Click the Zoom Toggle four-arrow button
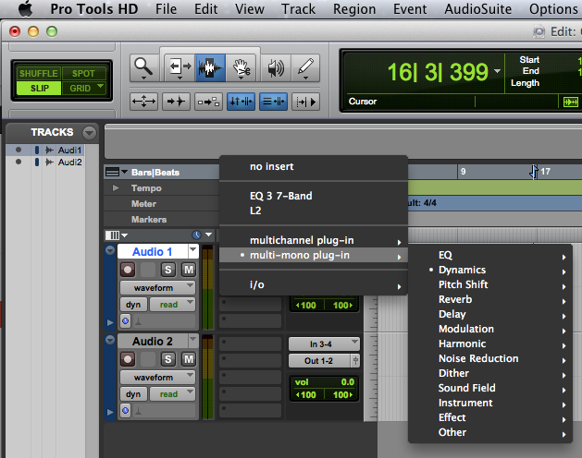Image resolution: width=582 pixels, height=458 pixels. point(143,102)
